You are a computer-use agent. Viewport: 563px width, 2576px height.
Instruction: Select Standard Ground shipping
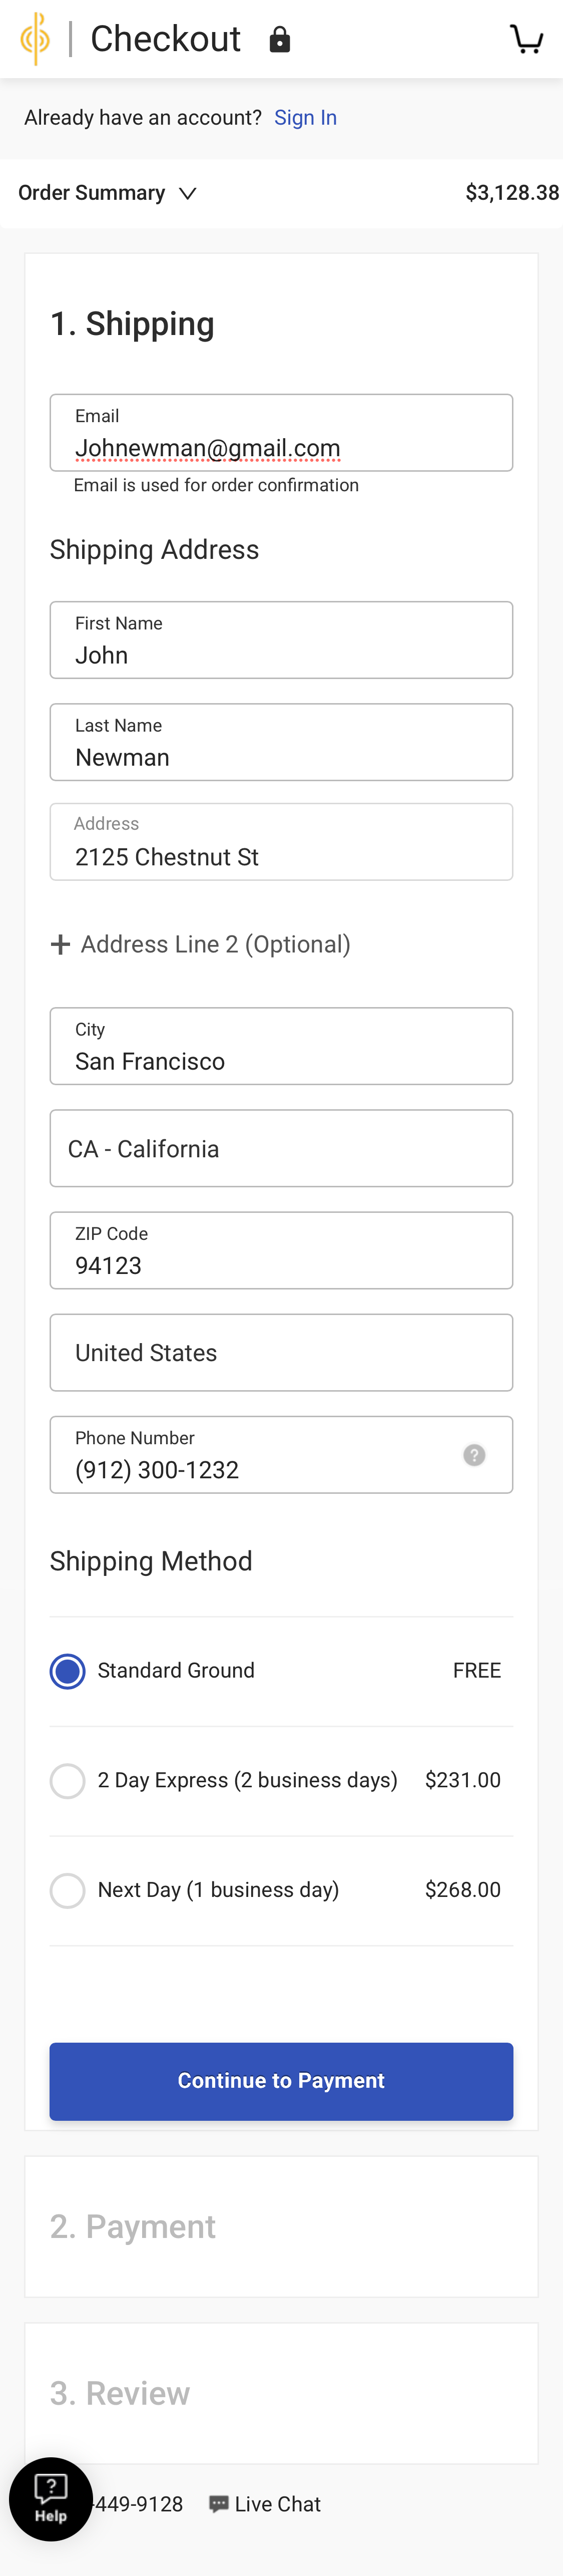pyautogui.click(x=68, y=1671)
